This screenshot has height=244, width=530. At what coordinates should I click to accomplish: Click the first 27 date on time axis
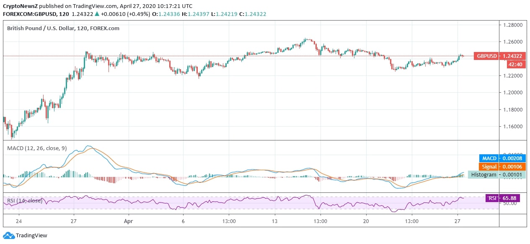tap(73, 221)
